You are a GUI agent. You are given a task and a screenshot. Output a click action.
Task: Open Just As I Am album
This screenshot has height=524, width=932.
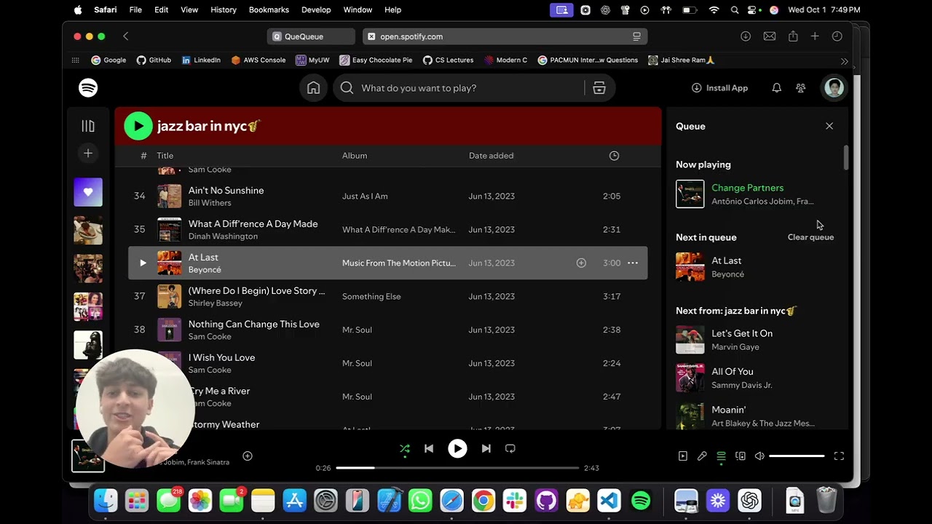[365, 196]
